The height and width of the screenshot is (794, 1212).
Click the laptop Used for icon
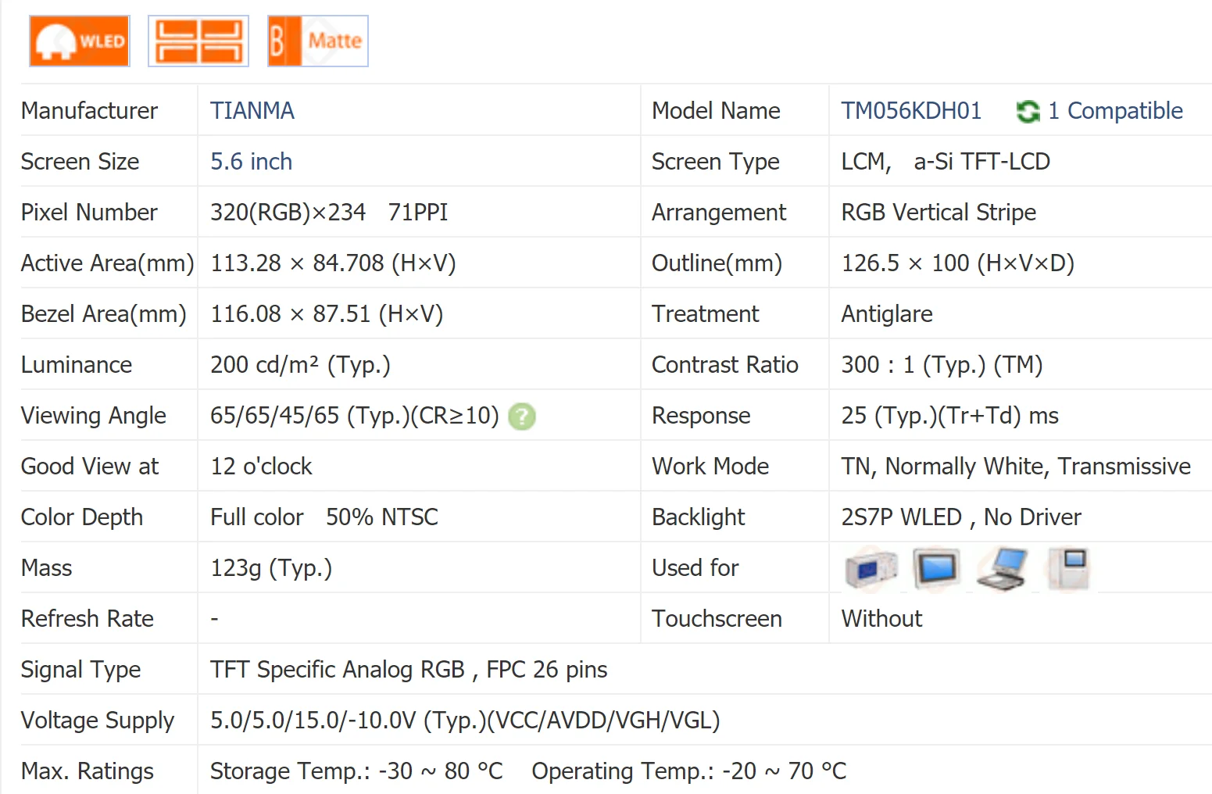[1002, 569]
